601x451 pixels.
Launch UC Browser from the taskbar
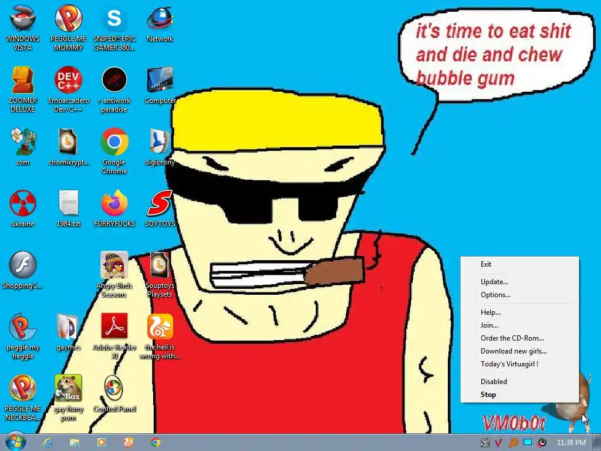pyautogui.click(x=129, y=443)
